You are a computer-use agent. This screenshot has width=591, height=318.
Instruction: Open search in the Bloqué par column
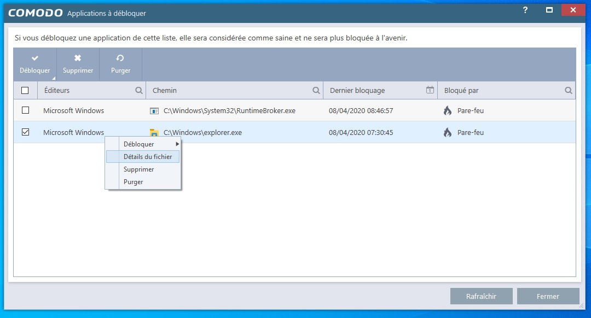[x=569, y=90]
